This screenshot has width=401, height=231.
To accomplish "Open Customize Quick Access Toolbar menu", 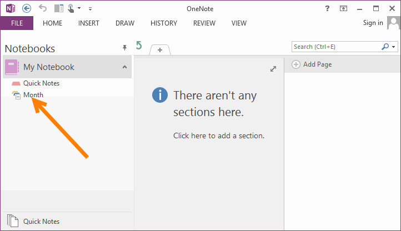I will (x=90, y=9).
